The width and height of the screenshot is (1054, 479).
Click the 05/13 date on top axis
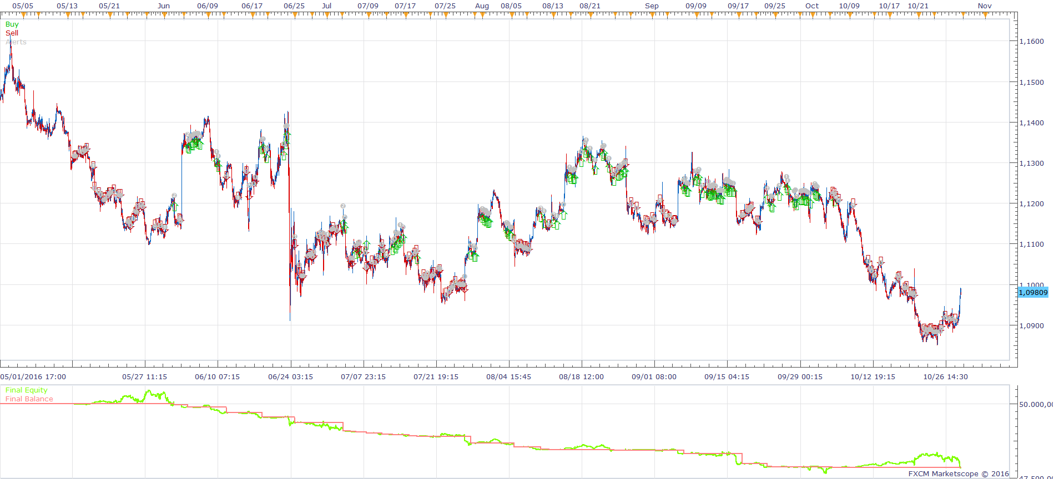click(x=67, y=6)
